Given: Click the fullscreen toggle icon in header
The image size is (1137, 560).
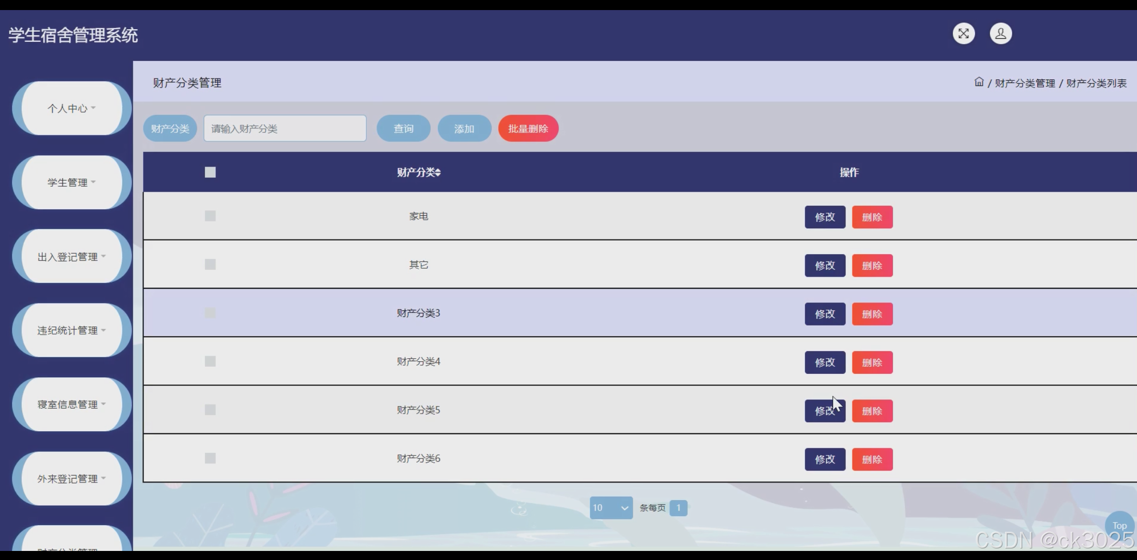Looking at the screenshot, I should pos(963,34).
